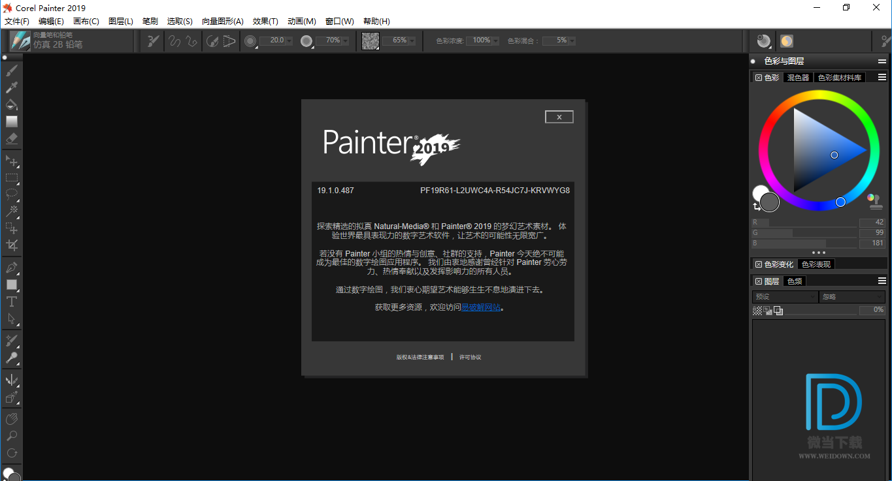Image resolution: width=892 pixels, height=481 pixels.
Task: Select the Crop tool
Action: pos(11,245)
